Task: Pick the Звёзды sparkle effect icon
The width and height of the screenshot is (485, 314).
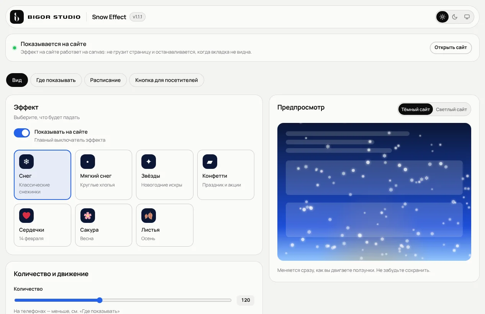Action: click(x=149, y=162)
